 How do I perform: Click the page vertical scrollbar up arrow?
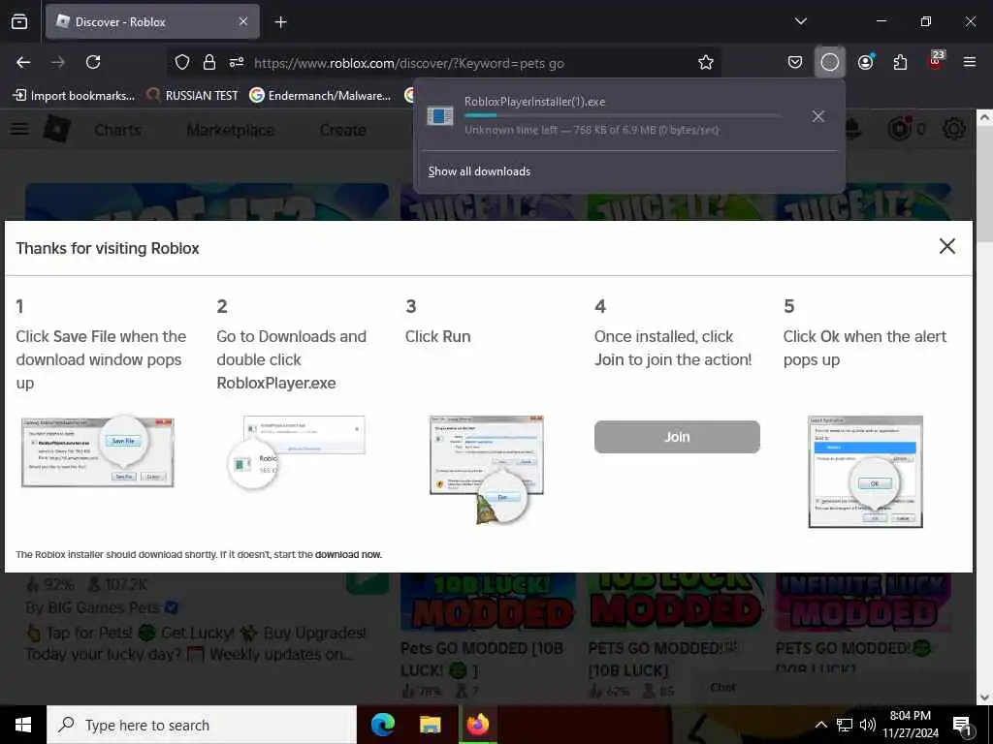[984, 117]
